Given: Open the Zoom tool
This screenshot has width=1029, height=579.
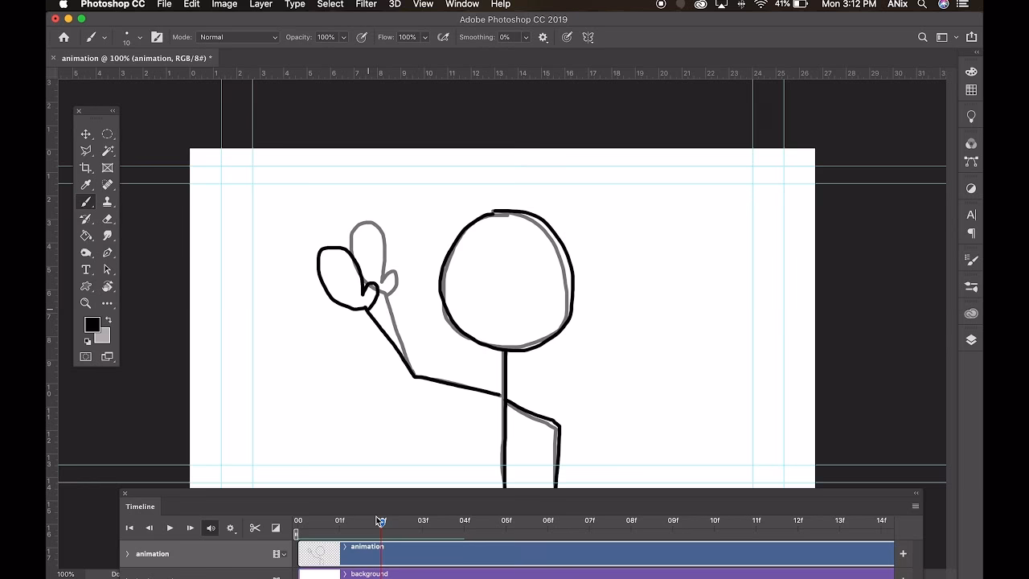Looking at the screenshot, I should 86,303.
